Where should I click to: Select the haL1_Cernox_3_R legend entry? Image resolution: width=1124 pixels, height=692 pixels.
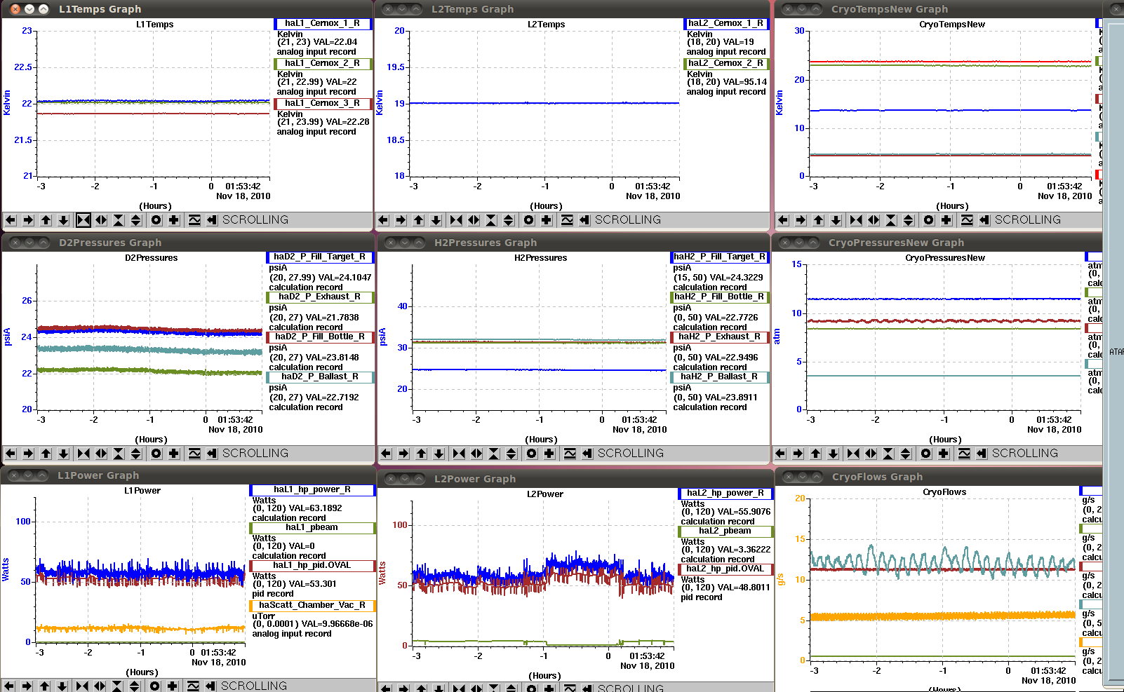coord(323,103)
